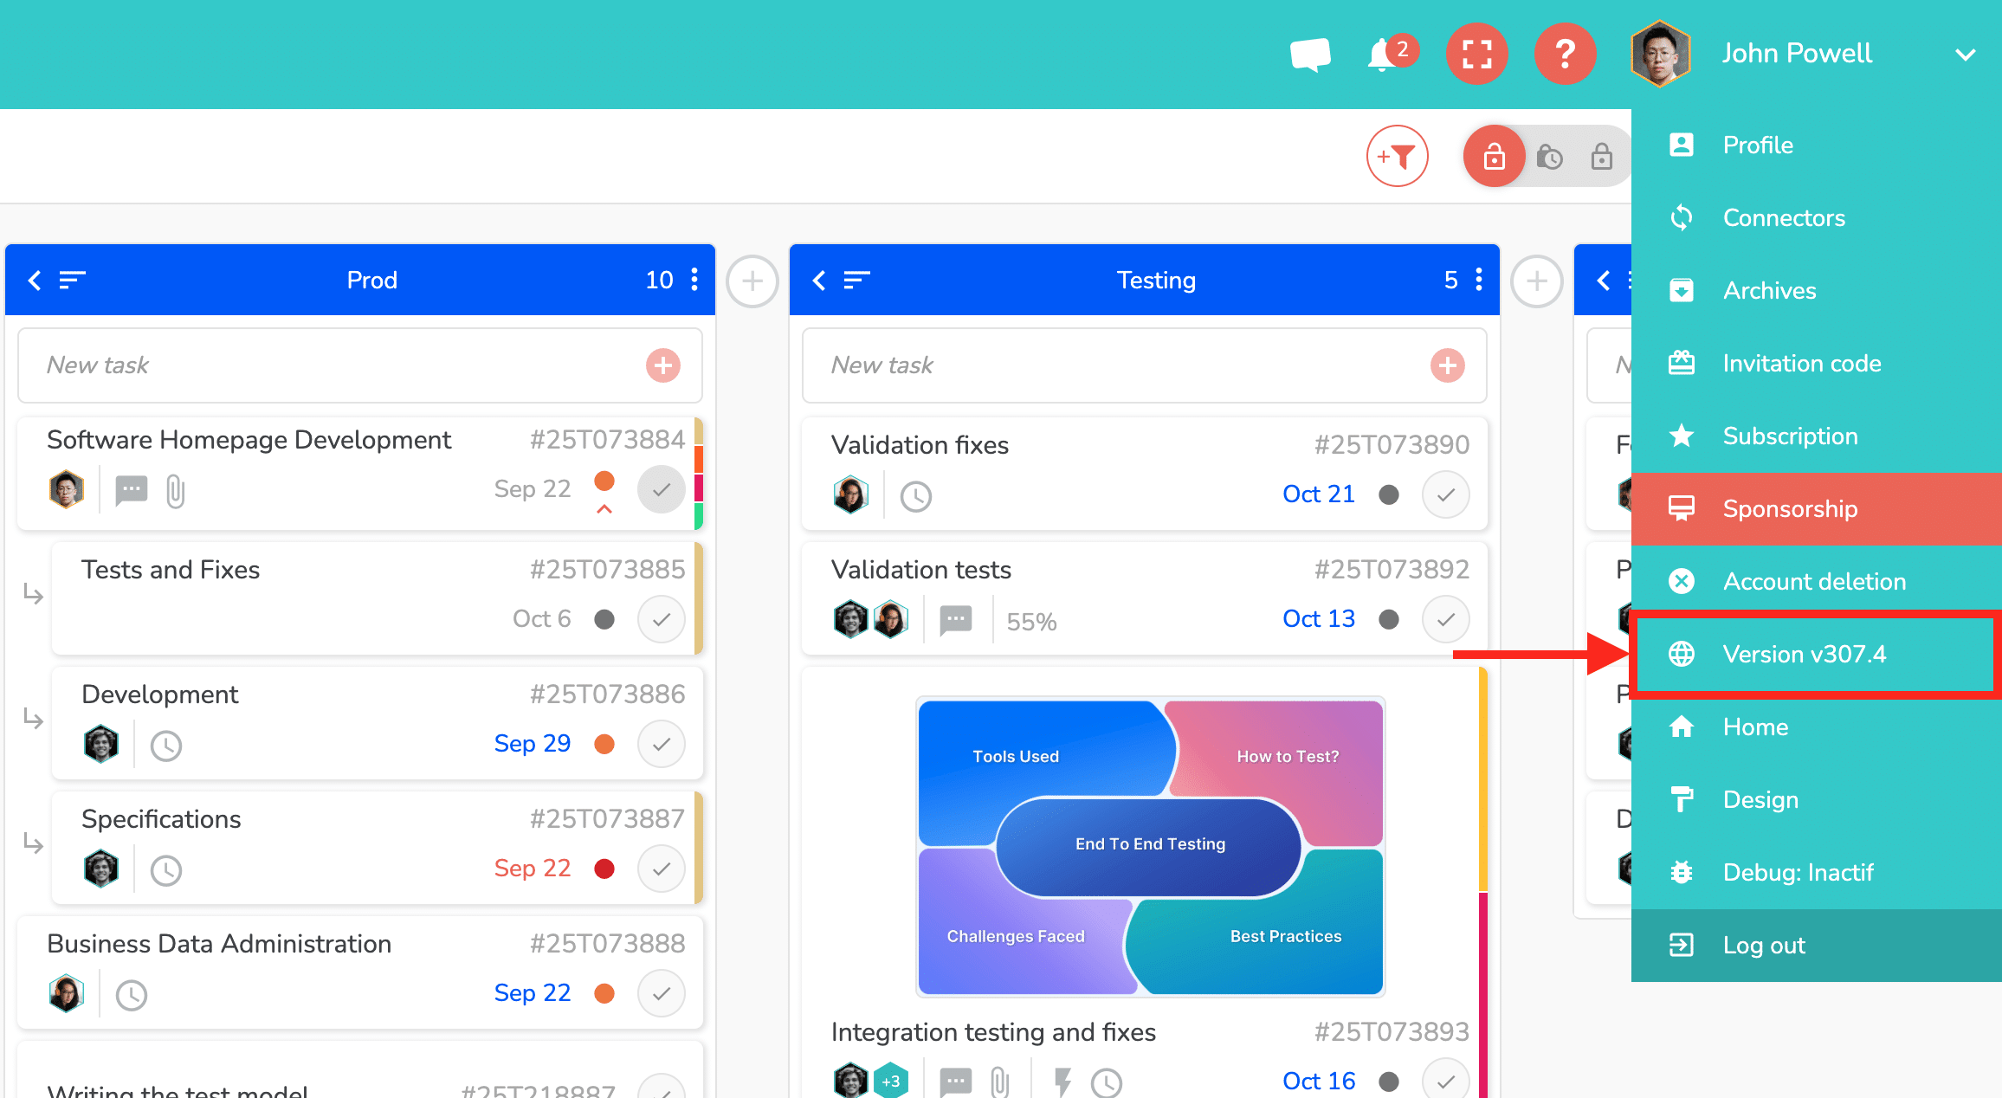Click Log out in the menu

1763,945
